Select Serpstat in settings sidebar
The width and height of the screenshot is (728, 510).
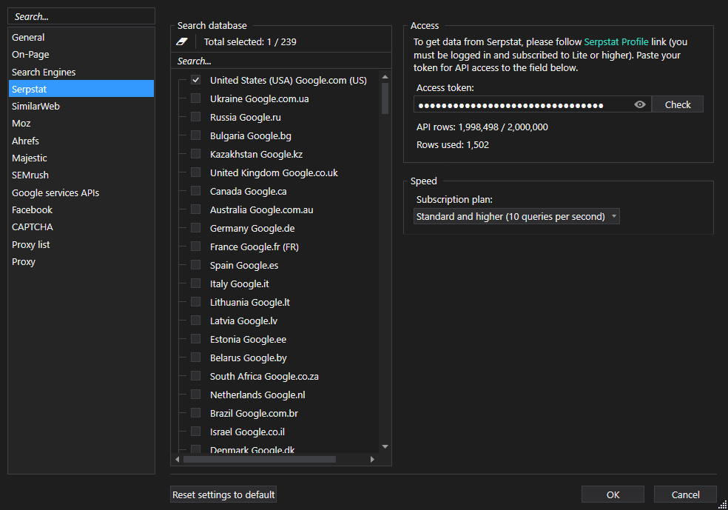[x=81, y=89]
